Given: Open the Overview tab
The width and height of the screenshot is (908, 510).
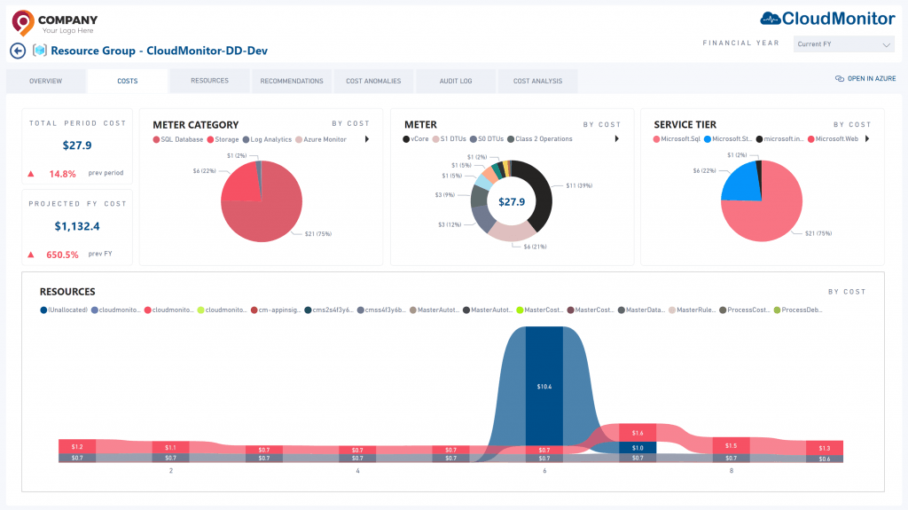Looking at the screenshot, I should click(x=46, y=81).
